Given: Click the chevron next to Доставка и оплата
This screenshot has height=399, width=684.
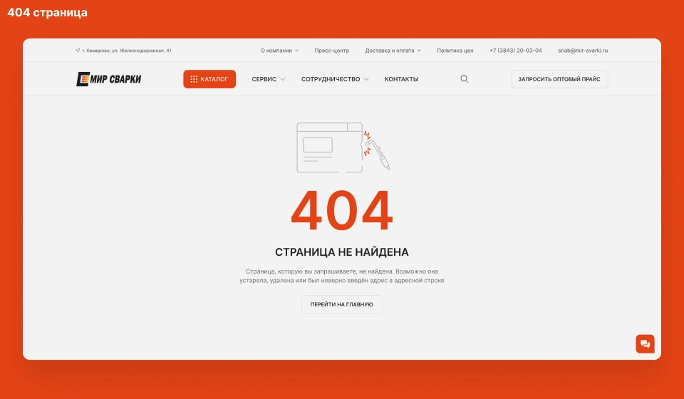Looking at the screenshot, I should pyautogui.click(x=419, y=51).
